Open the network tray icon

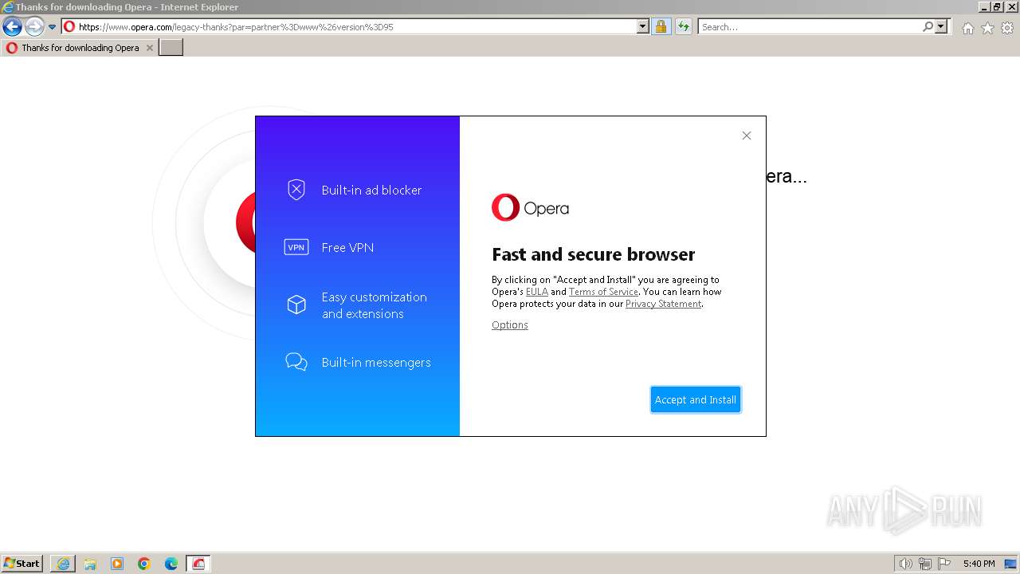[925, 564]
